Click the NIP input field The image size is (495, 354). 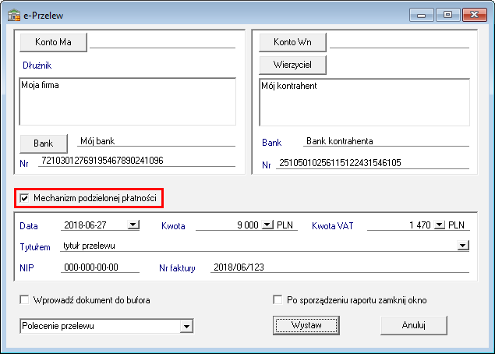pos(99,267)
